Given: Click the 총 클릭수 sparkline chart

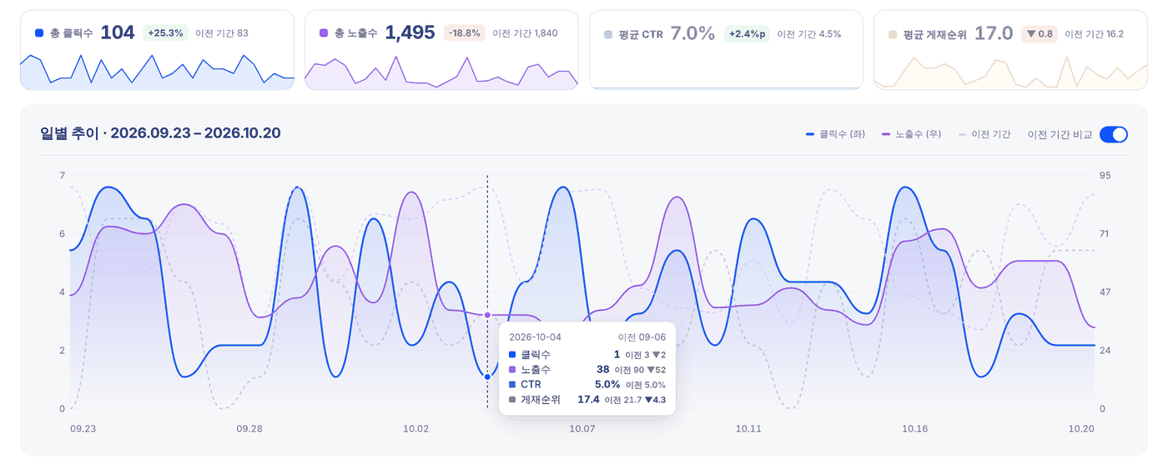Looking at the screenshot, I should pyautogui.click(x=157, y=72).
